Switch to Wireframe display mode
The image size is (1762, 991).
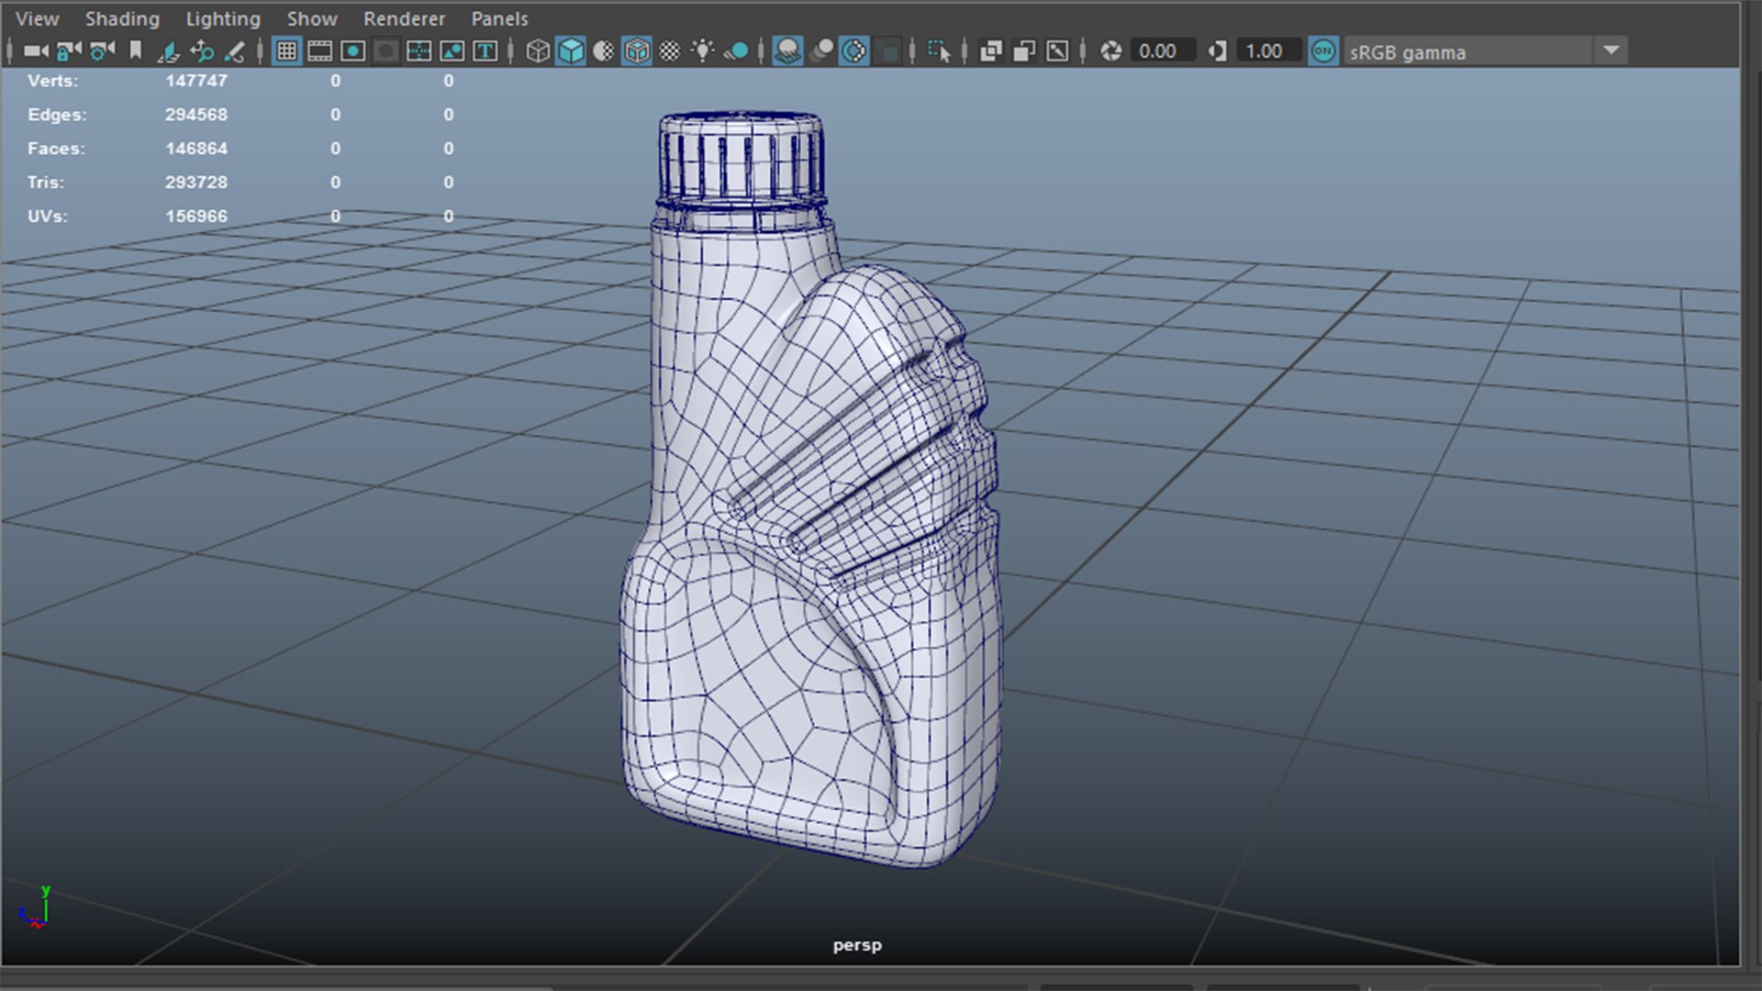tap(538, 51)
